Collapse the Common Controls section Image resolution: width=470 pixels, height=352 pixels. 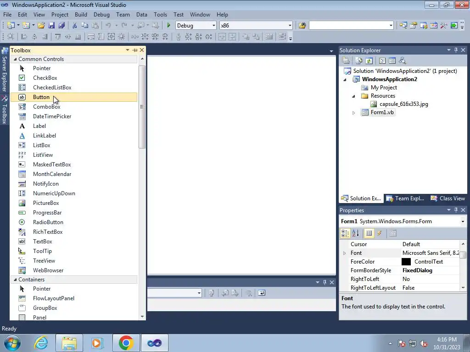15,59
